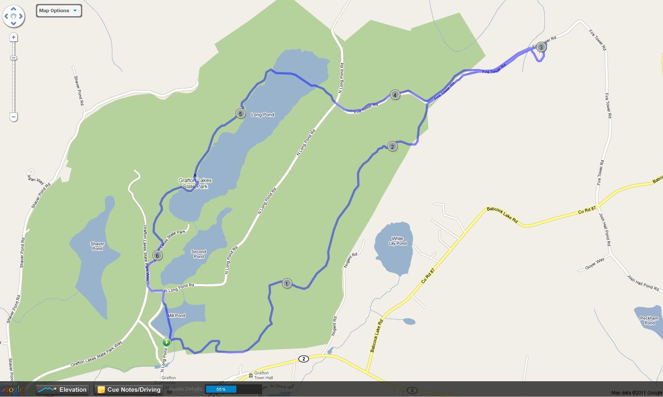Expand Map Options using its arrow
The image size is (663, 397).
pos(75,11)
